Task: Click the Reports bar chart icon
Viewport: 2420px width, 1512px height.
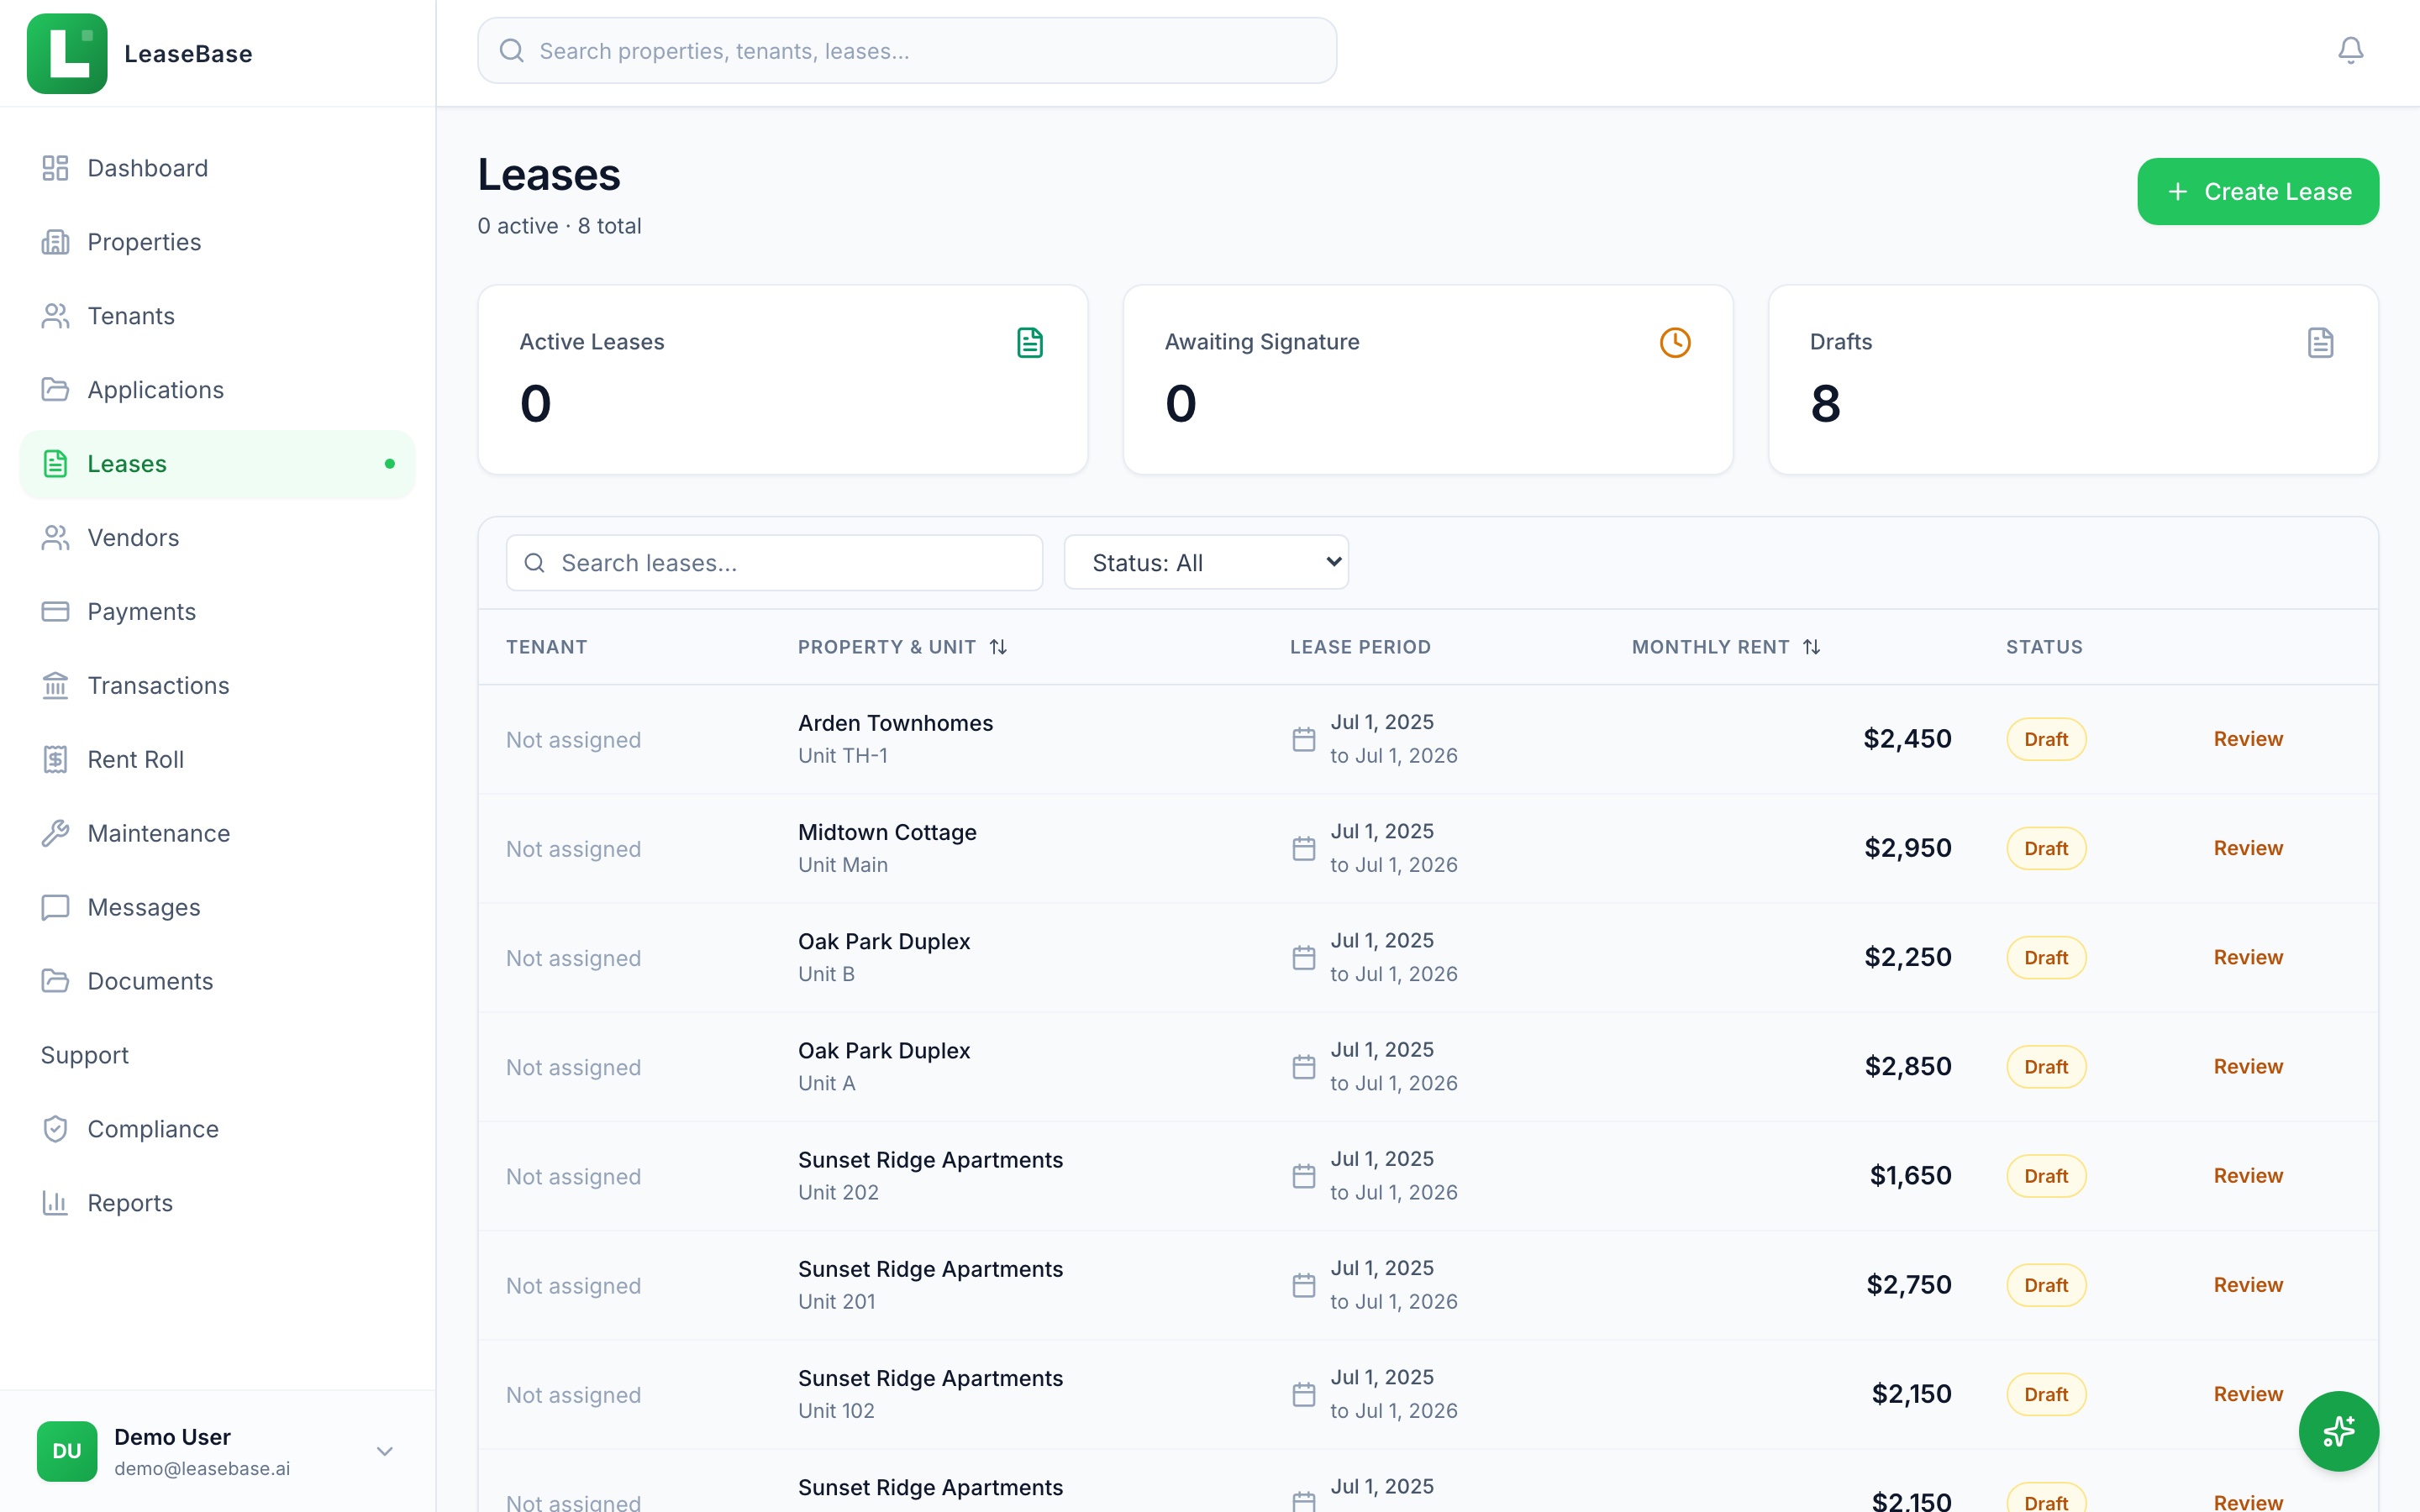Action: pyautogui.click(x=55, y=1204)
